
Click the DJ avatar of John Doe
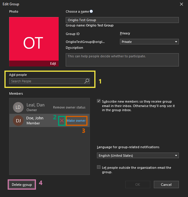tap(18, 121)
